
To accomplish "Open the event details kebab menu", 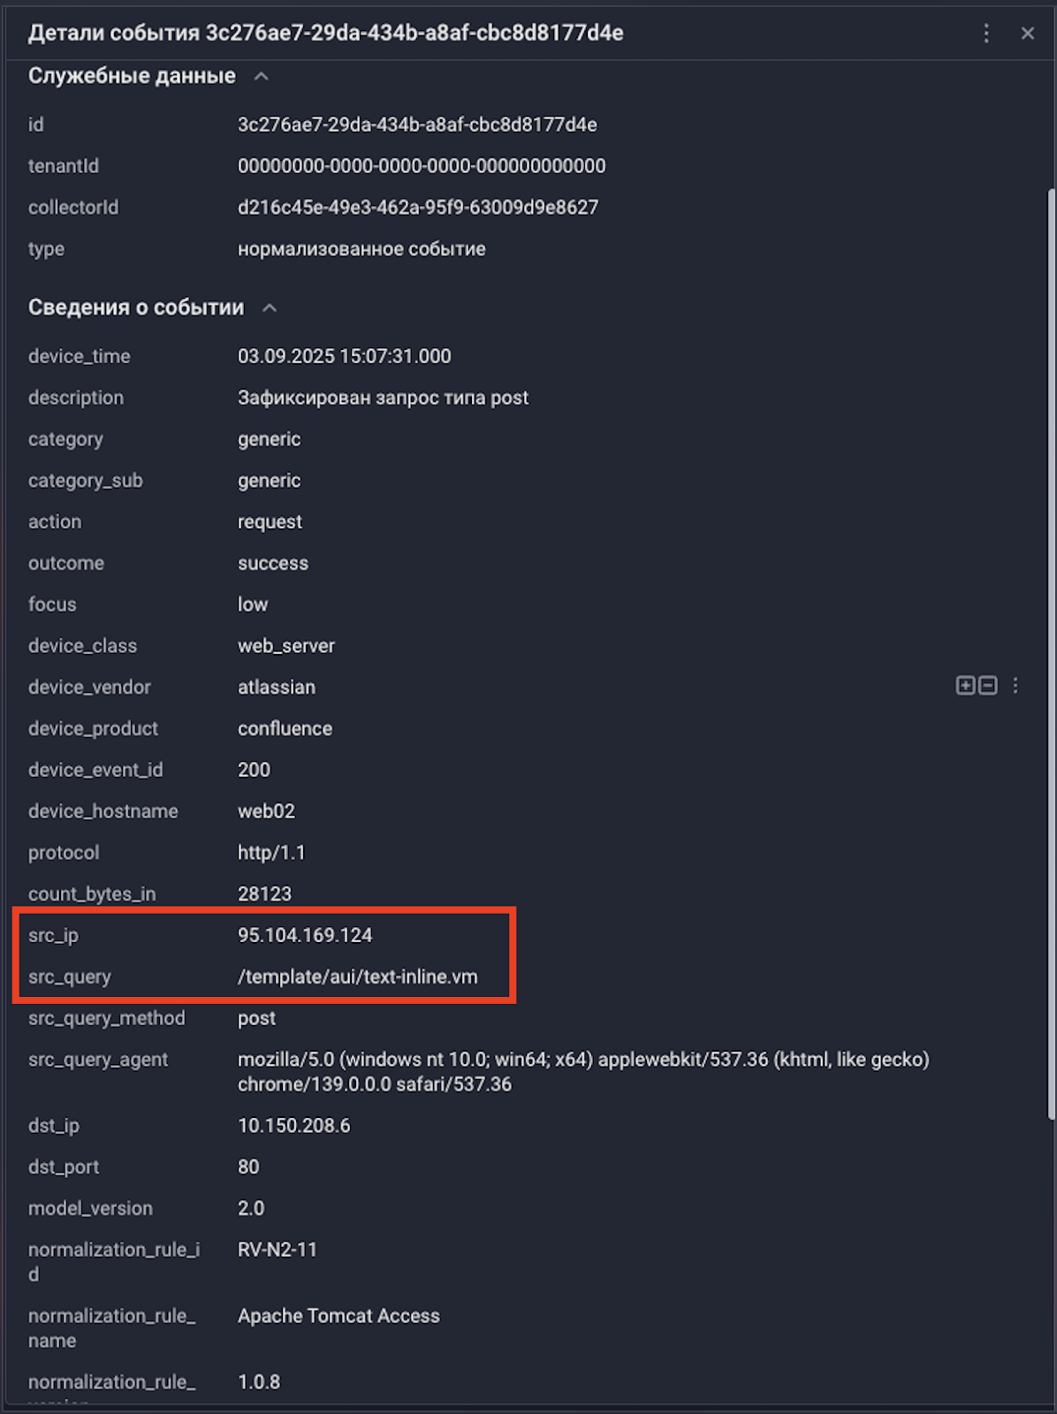I will pyautogui.click(x=986, y=34).
